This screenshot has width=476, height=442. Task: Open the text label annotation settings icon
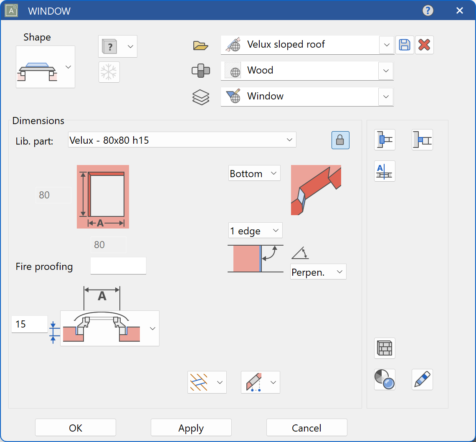[385, 171]
